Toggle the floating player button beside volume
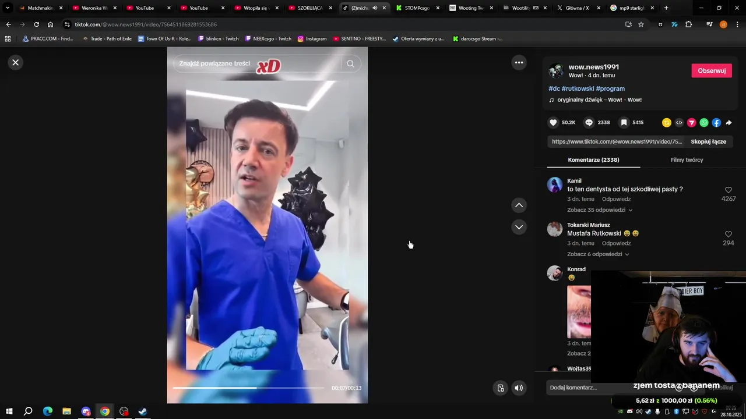 pyautogui.click(x=501, y=388)
